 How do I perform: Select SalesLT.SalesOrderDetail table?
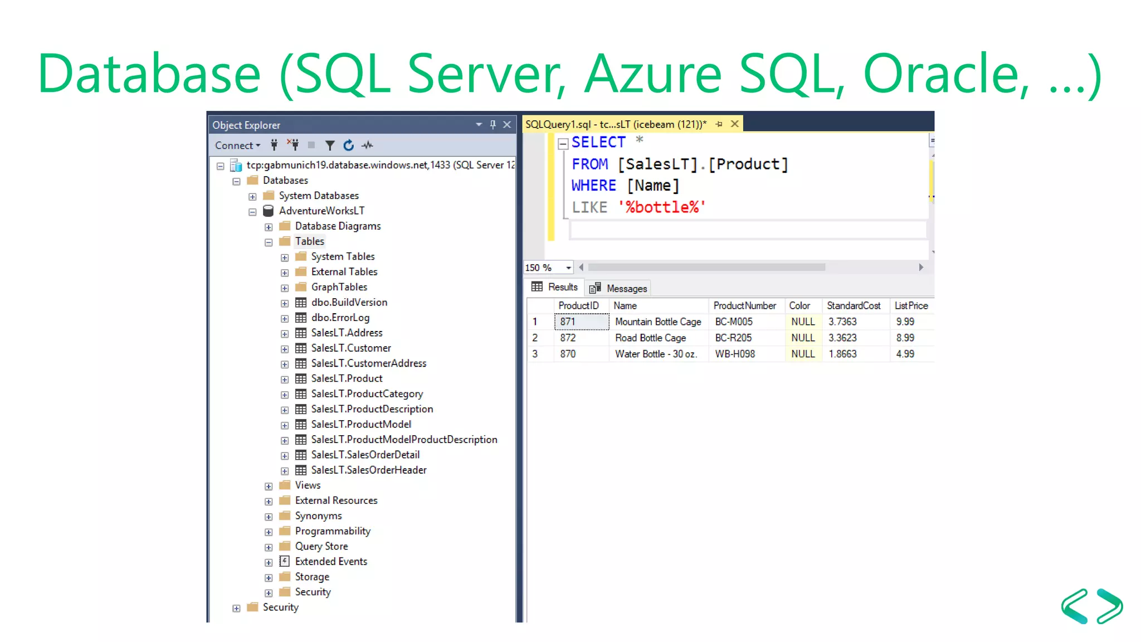365,455
